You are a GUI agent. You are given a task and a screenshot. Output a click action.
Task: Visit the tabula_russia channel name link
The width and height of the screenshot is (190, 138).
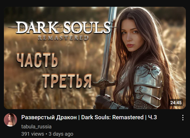36,127
